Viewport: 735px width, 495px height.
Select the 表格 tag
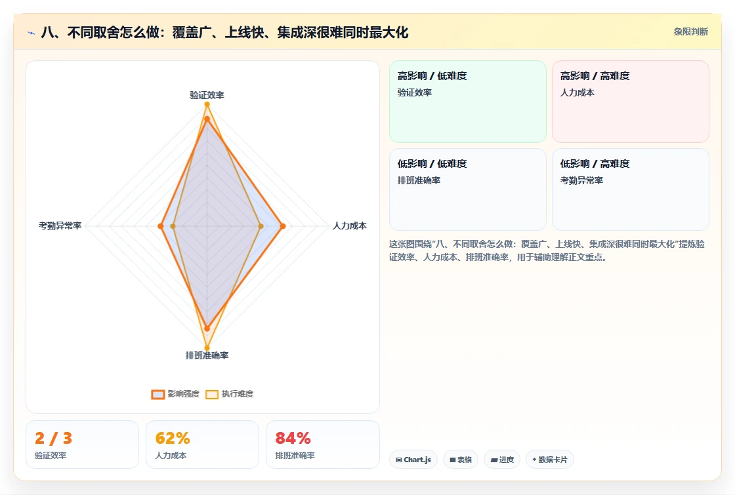461,460
